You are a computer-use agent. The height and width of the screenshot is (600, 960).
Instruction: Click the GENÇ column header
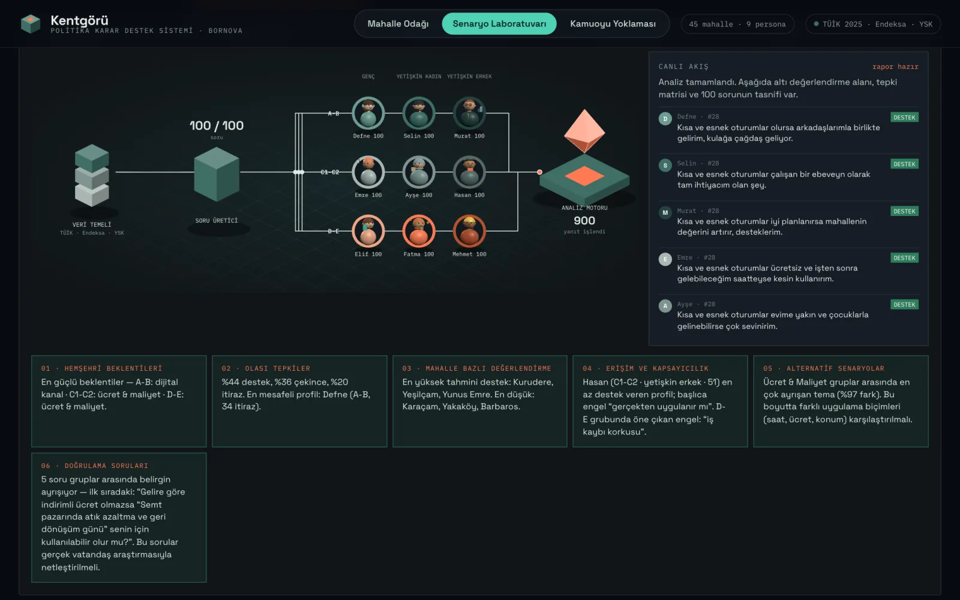click(x=368, y=77)
